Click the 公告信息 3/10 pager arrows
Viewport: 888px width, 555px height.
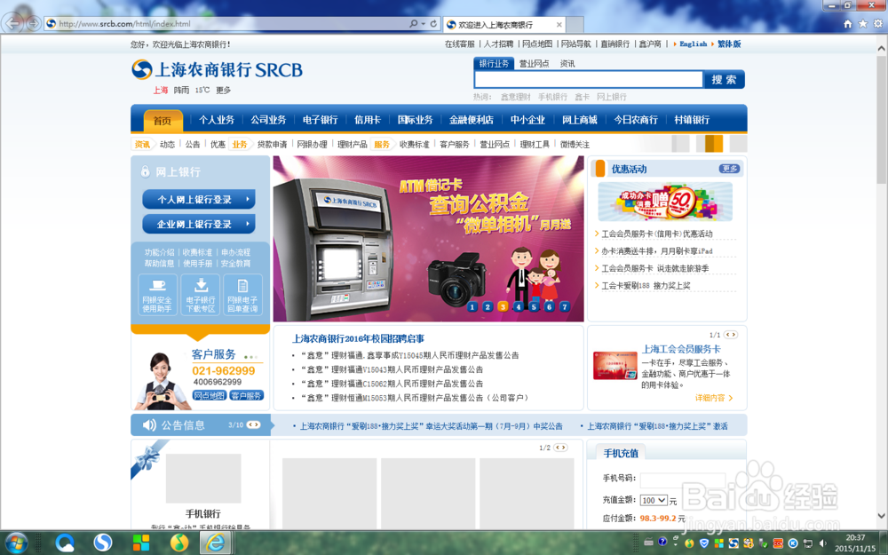tap(253, 424)
